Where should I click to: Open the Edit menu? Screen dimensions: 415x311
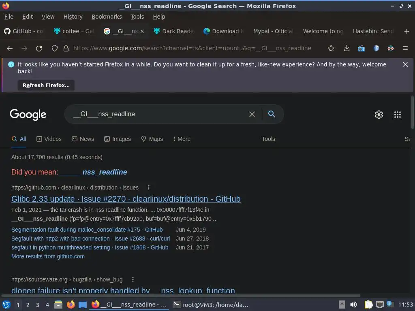point(28,17)
